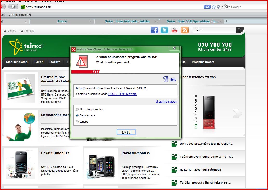Open a new browser tab with plus
The width and height of the screenshot is (268, 190).
coord(227,21)
